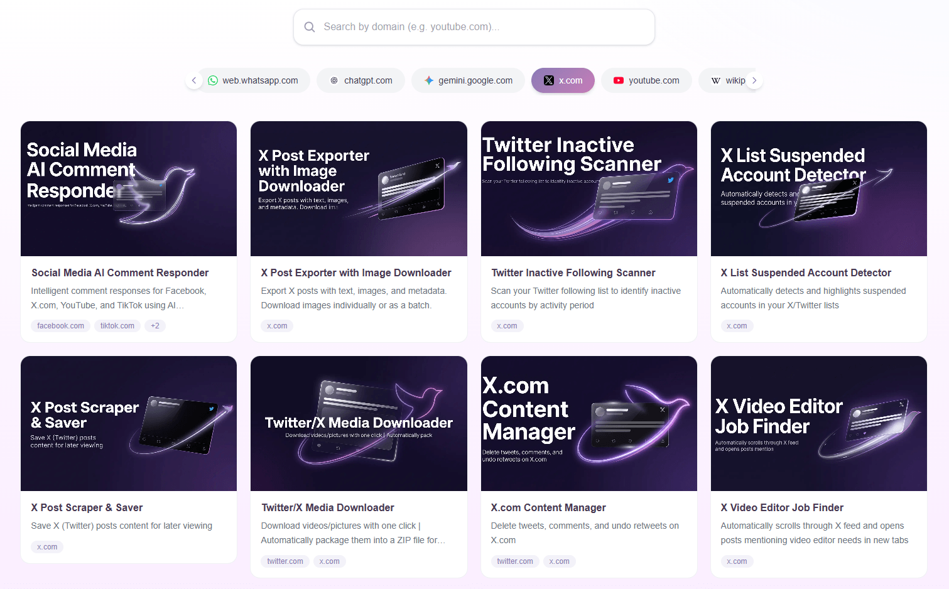The image size is (949, 589).
Task: Click x.com tag under X.com Content Manager
Action: [559, 561]
